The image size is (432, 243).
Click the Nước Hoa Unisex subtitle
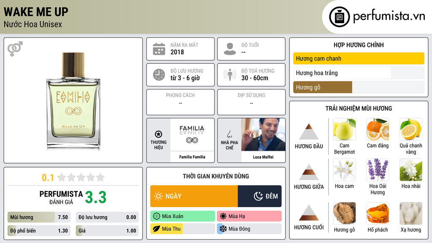pos(33,24)
